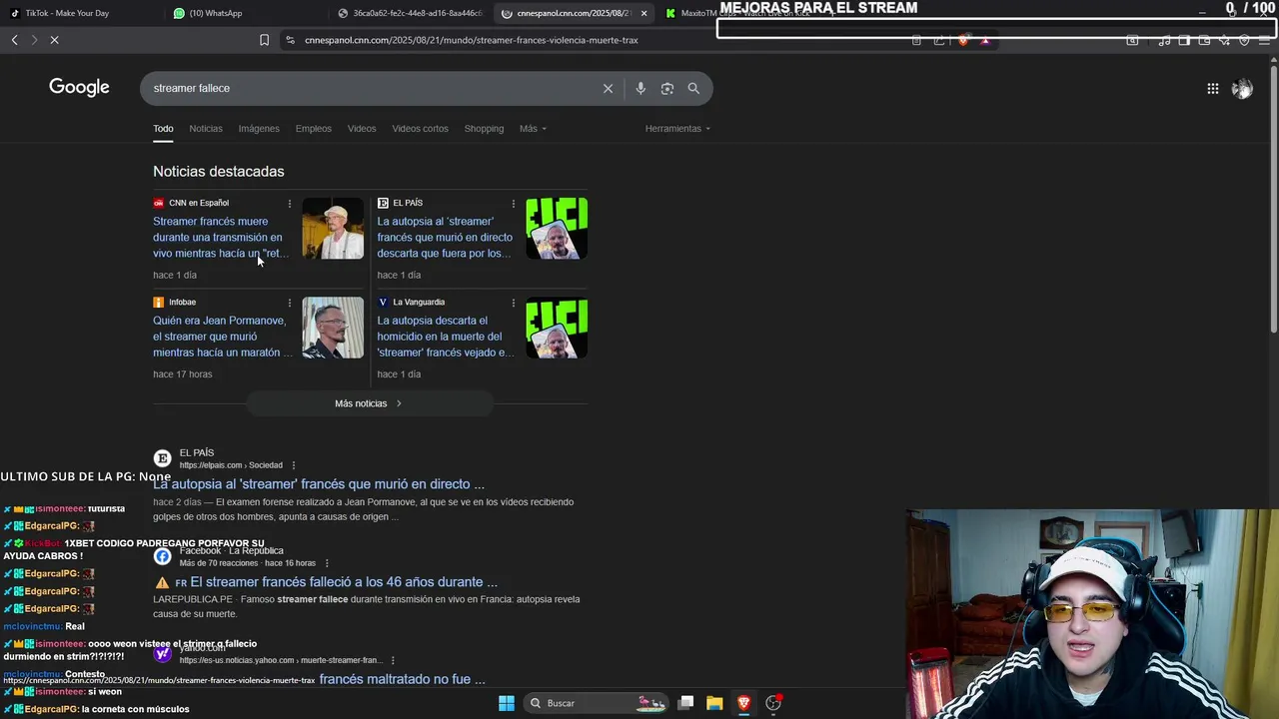This screenshot has width=1279, height=719.
Task: Open El País headline 'La autopsia al streamer'
Action: (445, 238)
